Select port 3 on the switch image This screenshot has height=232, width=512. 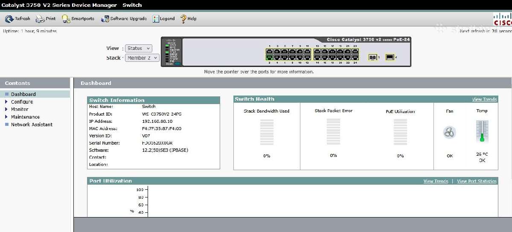point(277,51)
